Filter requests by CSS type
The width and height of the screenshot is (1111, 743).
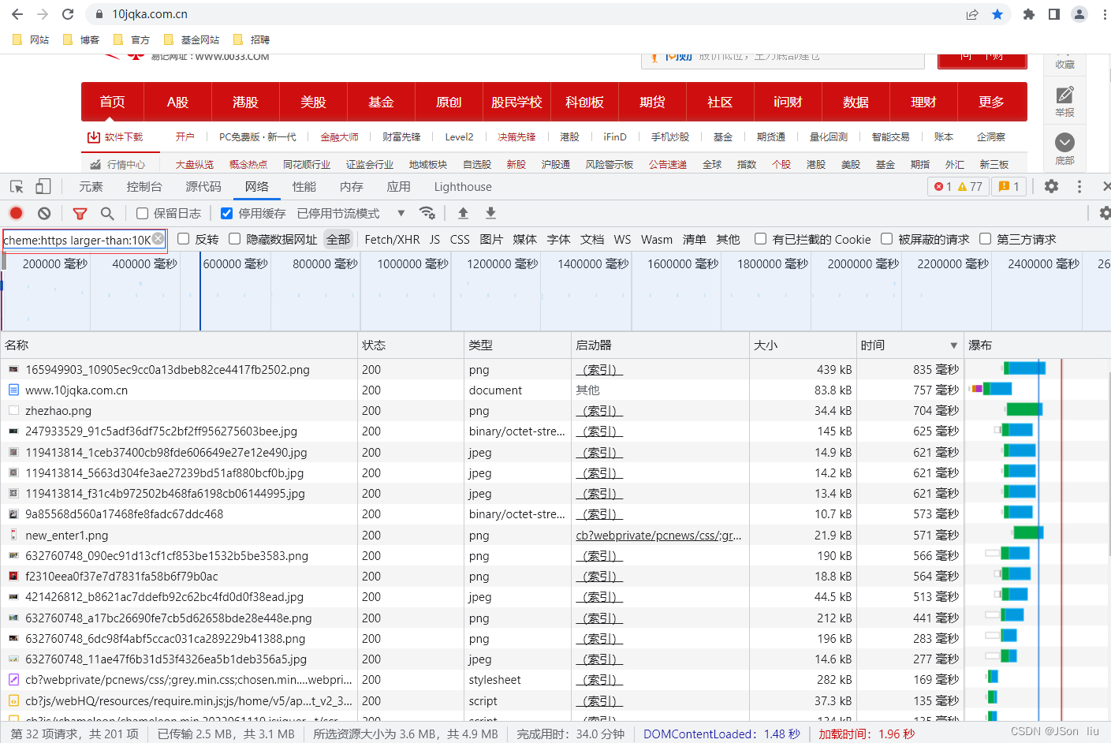(460, 239)
